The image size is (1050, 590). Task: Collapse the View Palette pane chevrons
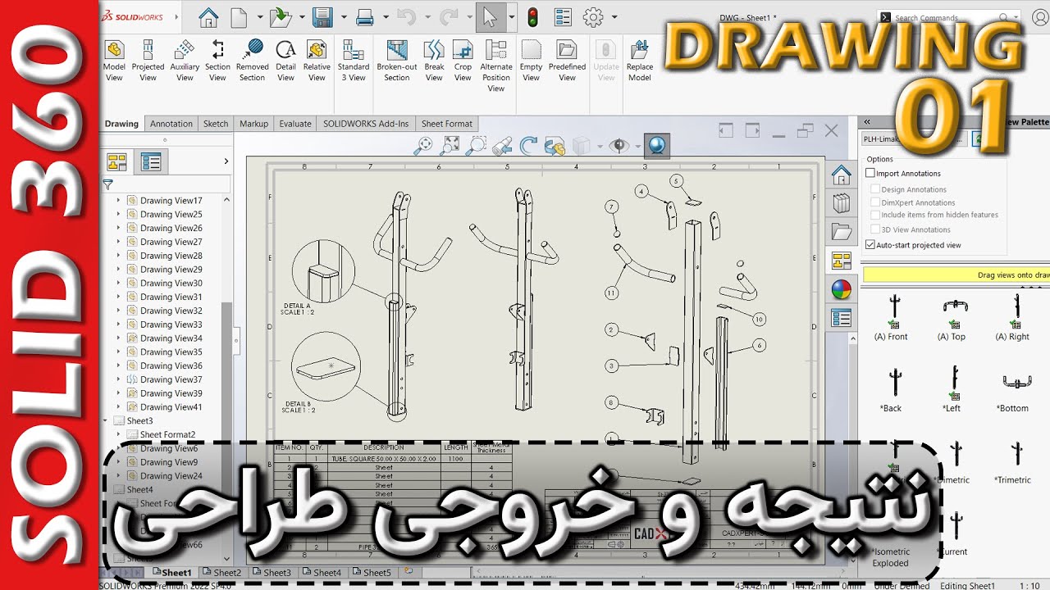[867, 121]
